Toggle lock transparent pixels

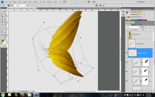[130, 30]
